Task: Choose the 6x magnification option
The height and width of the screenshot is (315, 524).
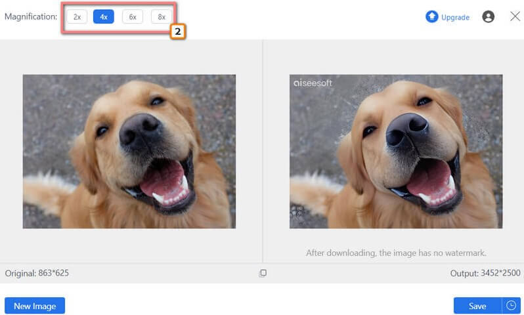Action: click(x=133, y=16)
